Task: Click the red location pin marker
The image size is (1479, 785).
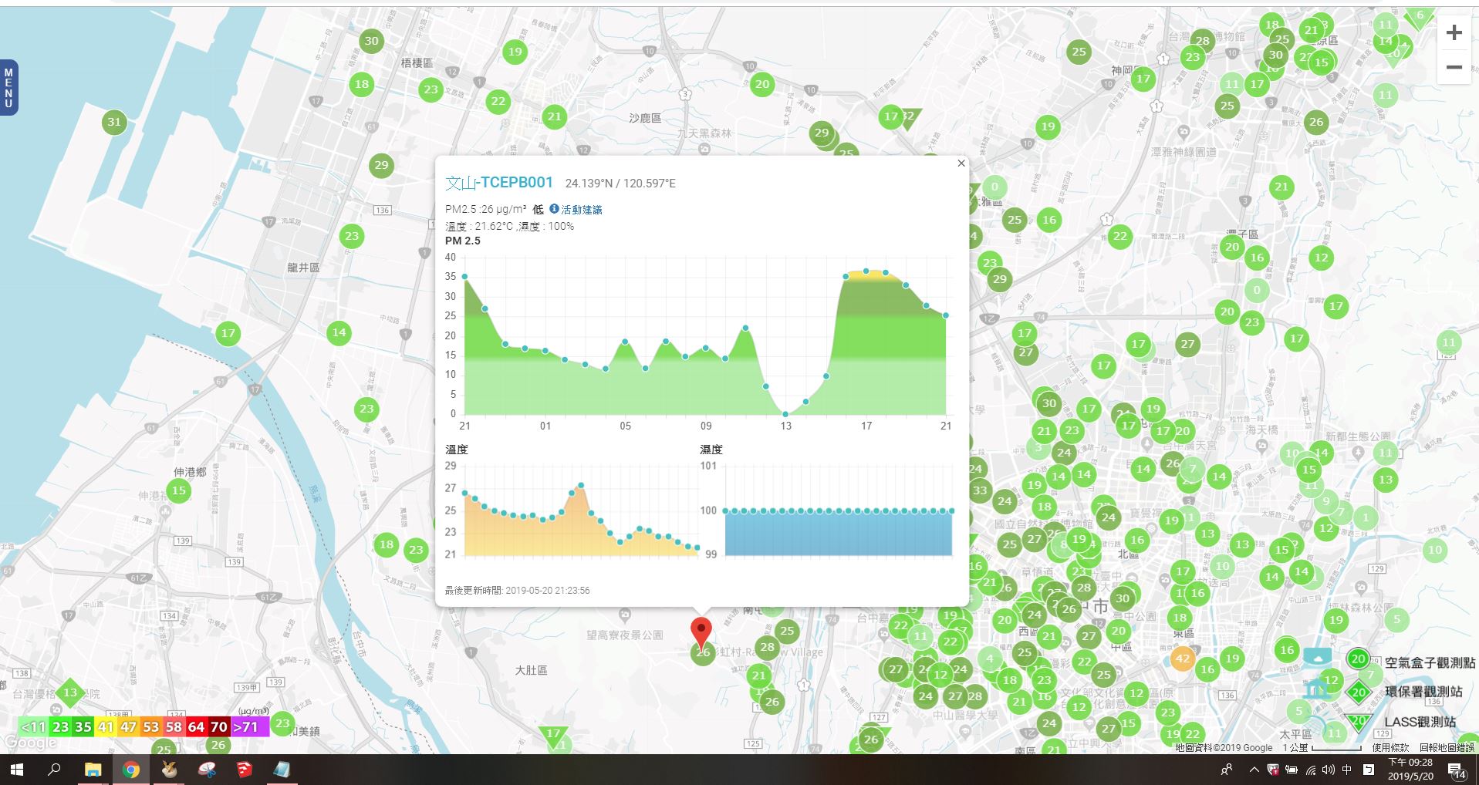Action: pos(701,632)
